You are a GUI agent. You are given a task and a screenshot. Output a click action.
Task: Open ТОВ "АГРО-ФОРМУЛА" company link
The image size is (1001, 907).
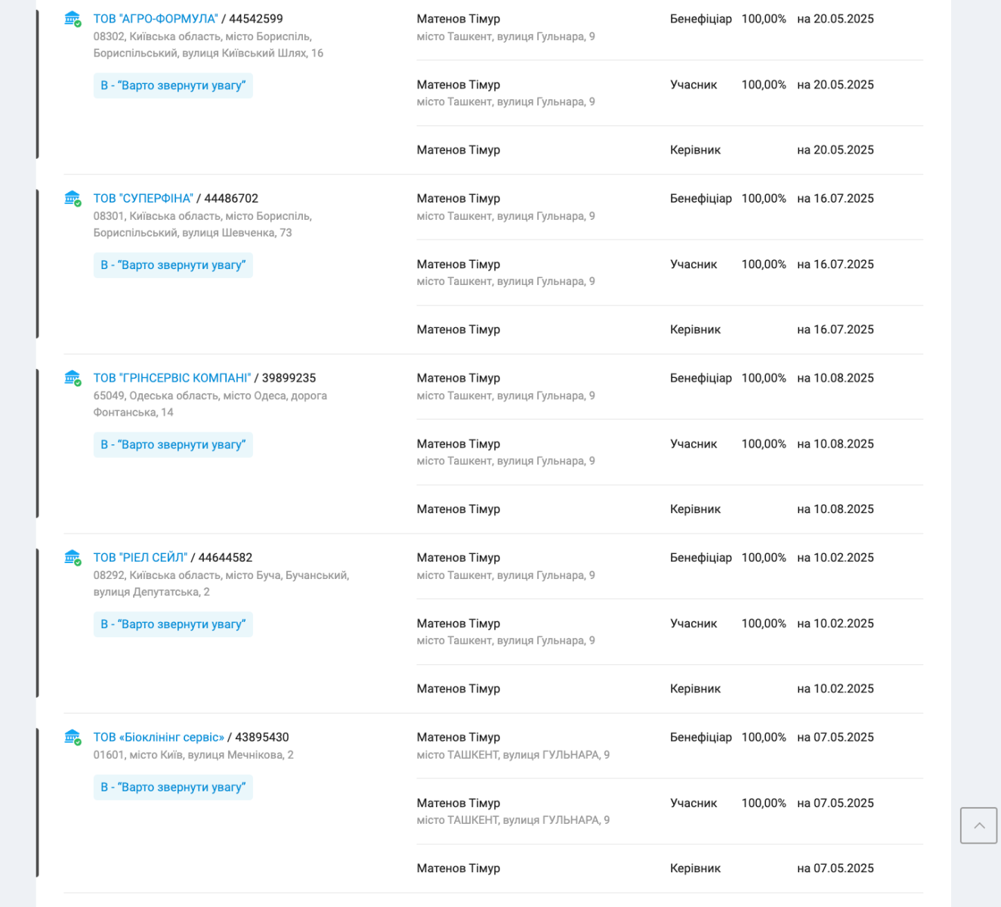point(156,19)
